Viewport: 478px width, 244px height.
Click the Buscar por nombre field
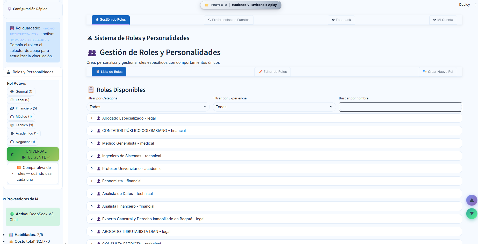400,107
